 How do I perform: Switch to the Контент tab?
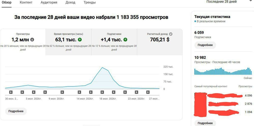[x=26, y=3]
